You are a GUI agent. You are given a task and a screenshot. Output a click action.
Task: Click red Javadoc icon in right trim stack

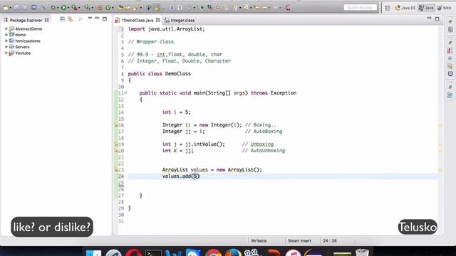450,50
